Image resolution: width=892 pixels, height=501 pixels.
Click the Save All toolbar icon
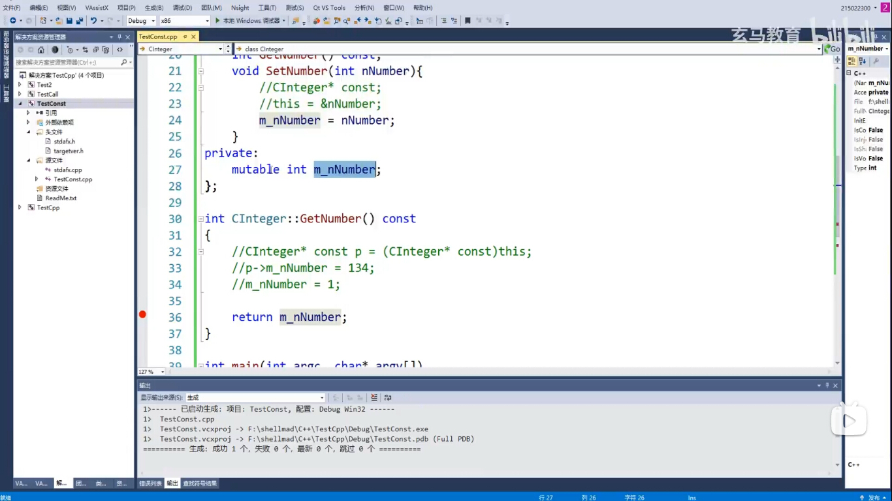(79, 21)
